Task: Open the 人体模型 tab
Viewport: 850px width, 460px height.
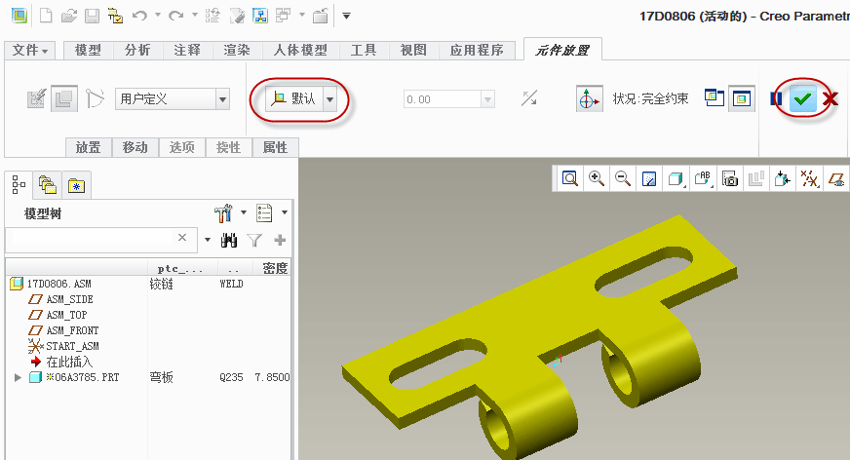Action: (x=300, y=51)
